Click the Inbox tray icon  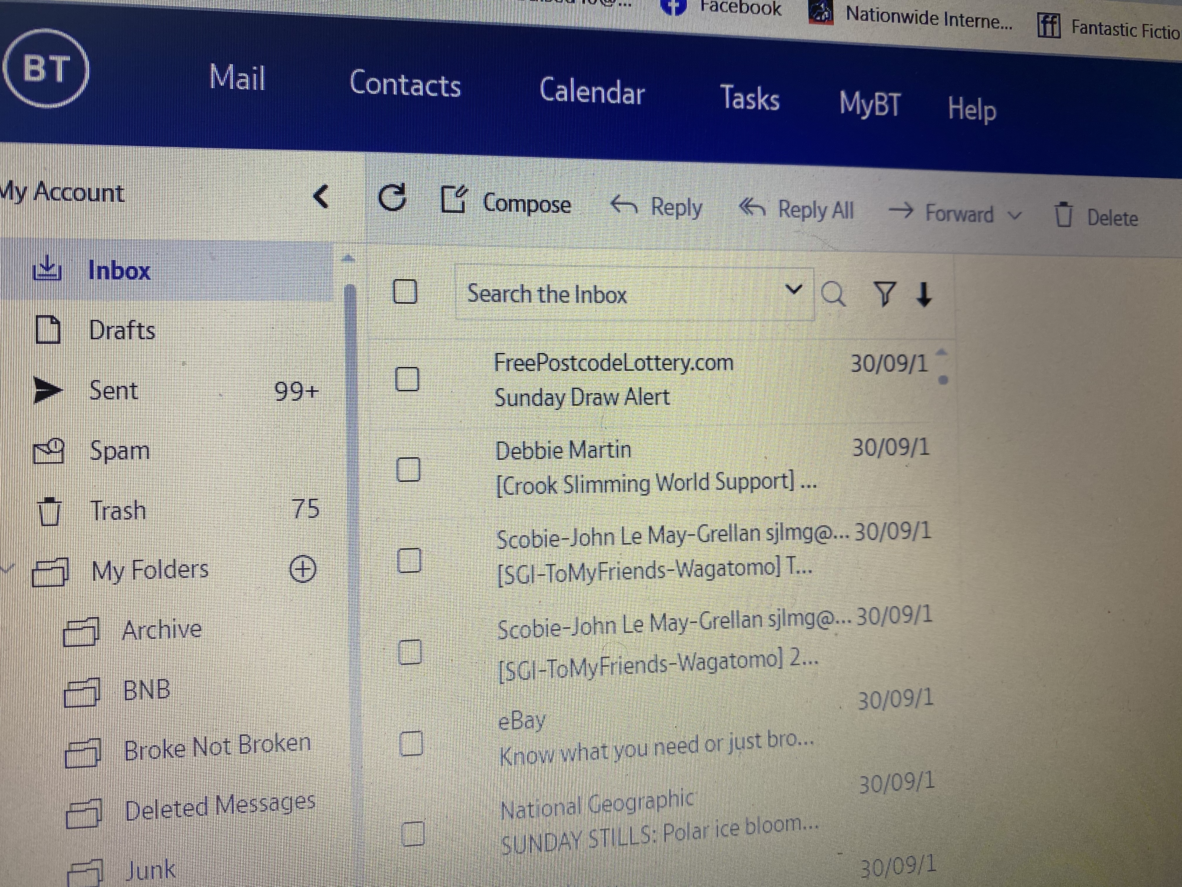tap(47, 268)
